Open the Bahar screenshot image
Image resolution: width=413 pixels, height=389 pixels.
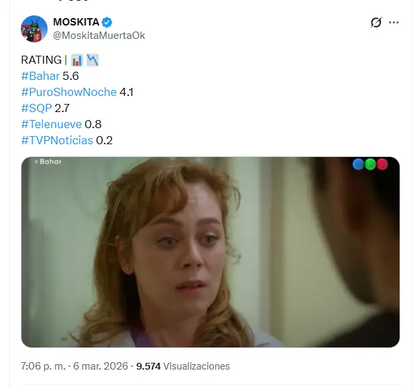[x=211, y=252]
